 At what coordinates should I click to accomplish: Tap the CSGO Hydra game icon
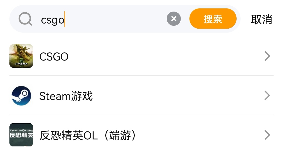click(x=21, y=56)
